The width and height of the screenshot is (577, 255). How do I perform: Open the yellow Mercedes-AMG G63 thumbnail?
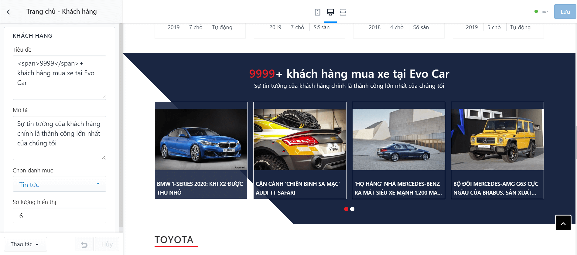point(497,139)
